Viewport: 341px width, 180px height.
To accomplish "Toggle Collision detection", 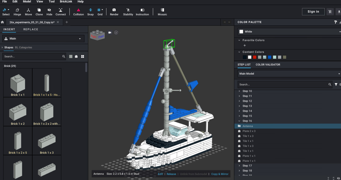I will (78, 12).
